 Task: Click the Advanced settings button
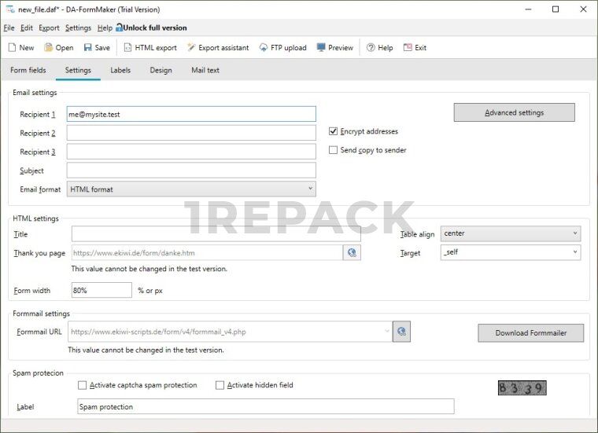(x=514, y=112)
